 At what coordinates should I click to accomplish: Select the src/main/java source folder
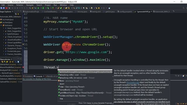(x=8, y=20)
